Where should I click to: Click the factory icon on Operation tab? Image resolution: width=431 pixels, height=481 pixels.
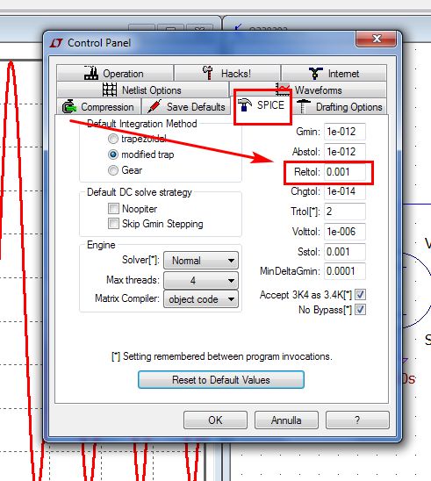(x=91, y=73)
